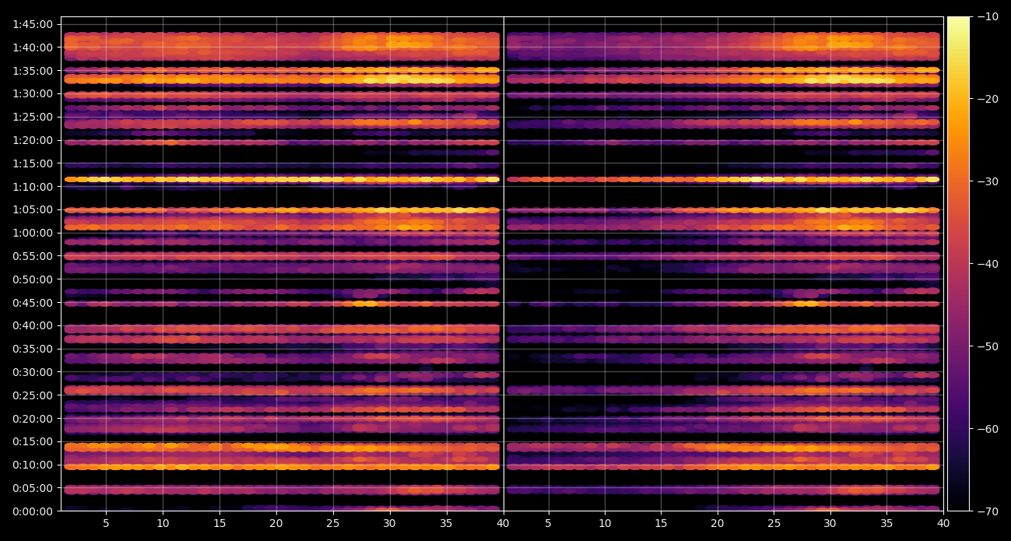Click the 0:20:00 time axis label
Image resolution: width=1011 pixels, height=541 pixels.
point(33,419)
